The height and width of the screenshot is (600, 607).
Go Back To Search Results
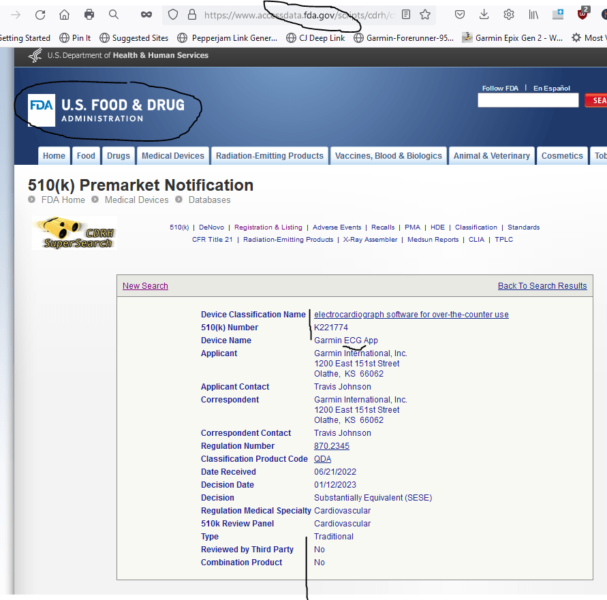tap(542, 286)
